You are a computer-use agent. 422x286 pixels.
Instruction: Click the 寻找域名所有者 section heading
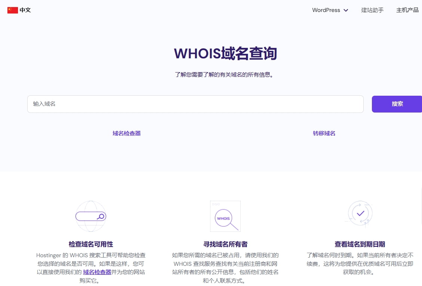[225, 244]
